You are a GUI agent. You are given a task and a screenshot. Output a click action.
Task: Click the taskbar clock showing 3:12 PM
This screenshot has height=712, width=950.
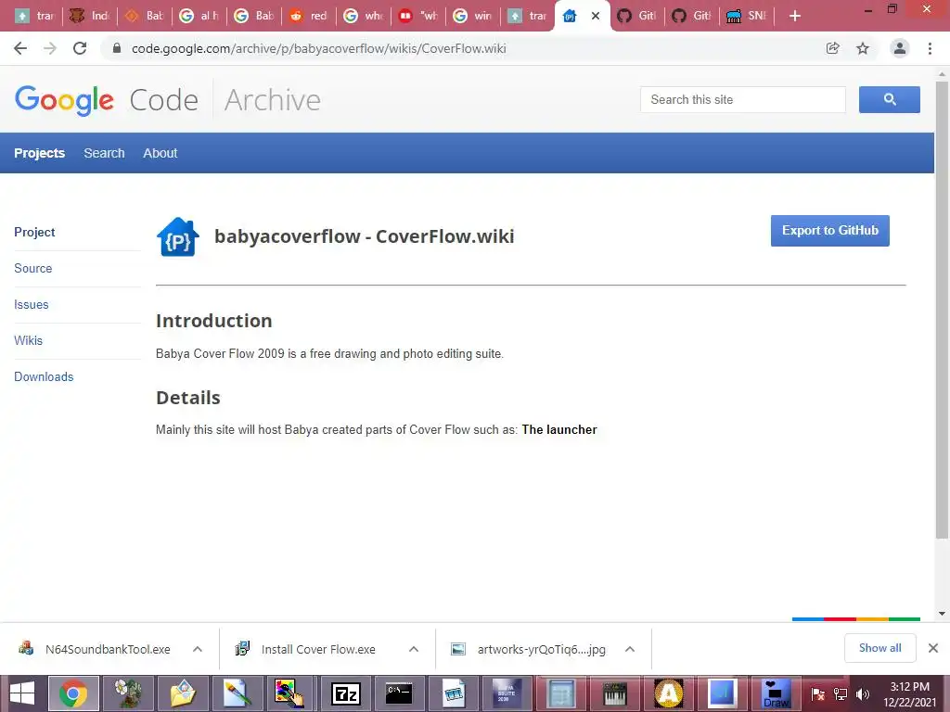(909, 693)
